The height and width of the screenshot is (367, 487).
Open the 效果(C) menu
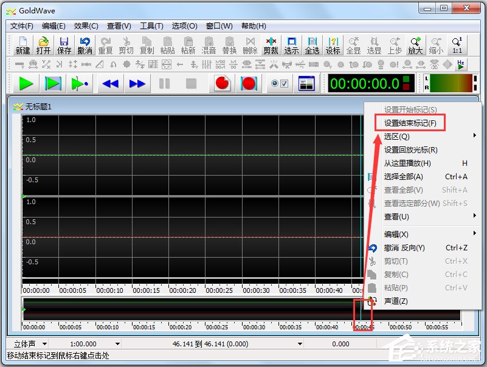point(86,26)
